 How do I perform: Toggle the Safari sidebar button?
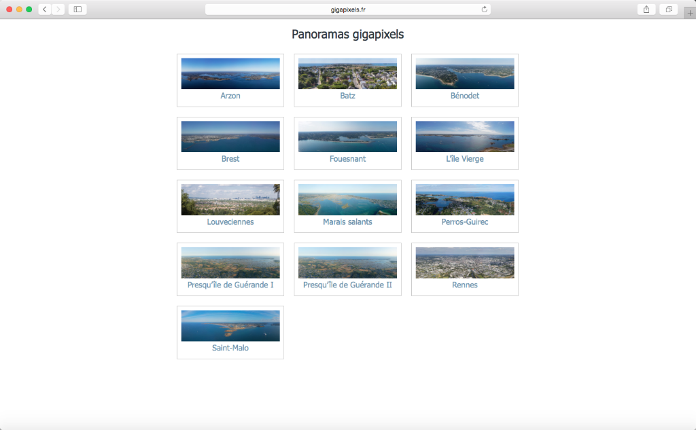click(77, 10)
